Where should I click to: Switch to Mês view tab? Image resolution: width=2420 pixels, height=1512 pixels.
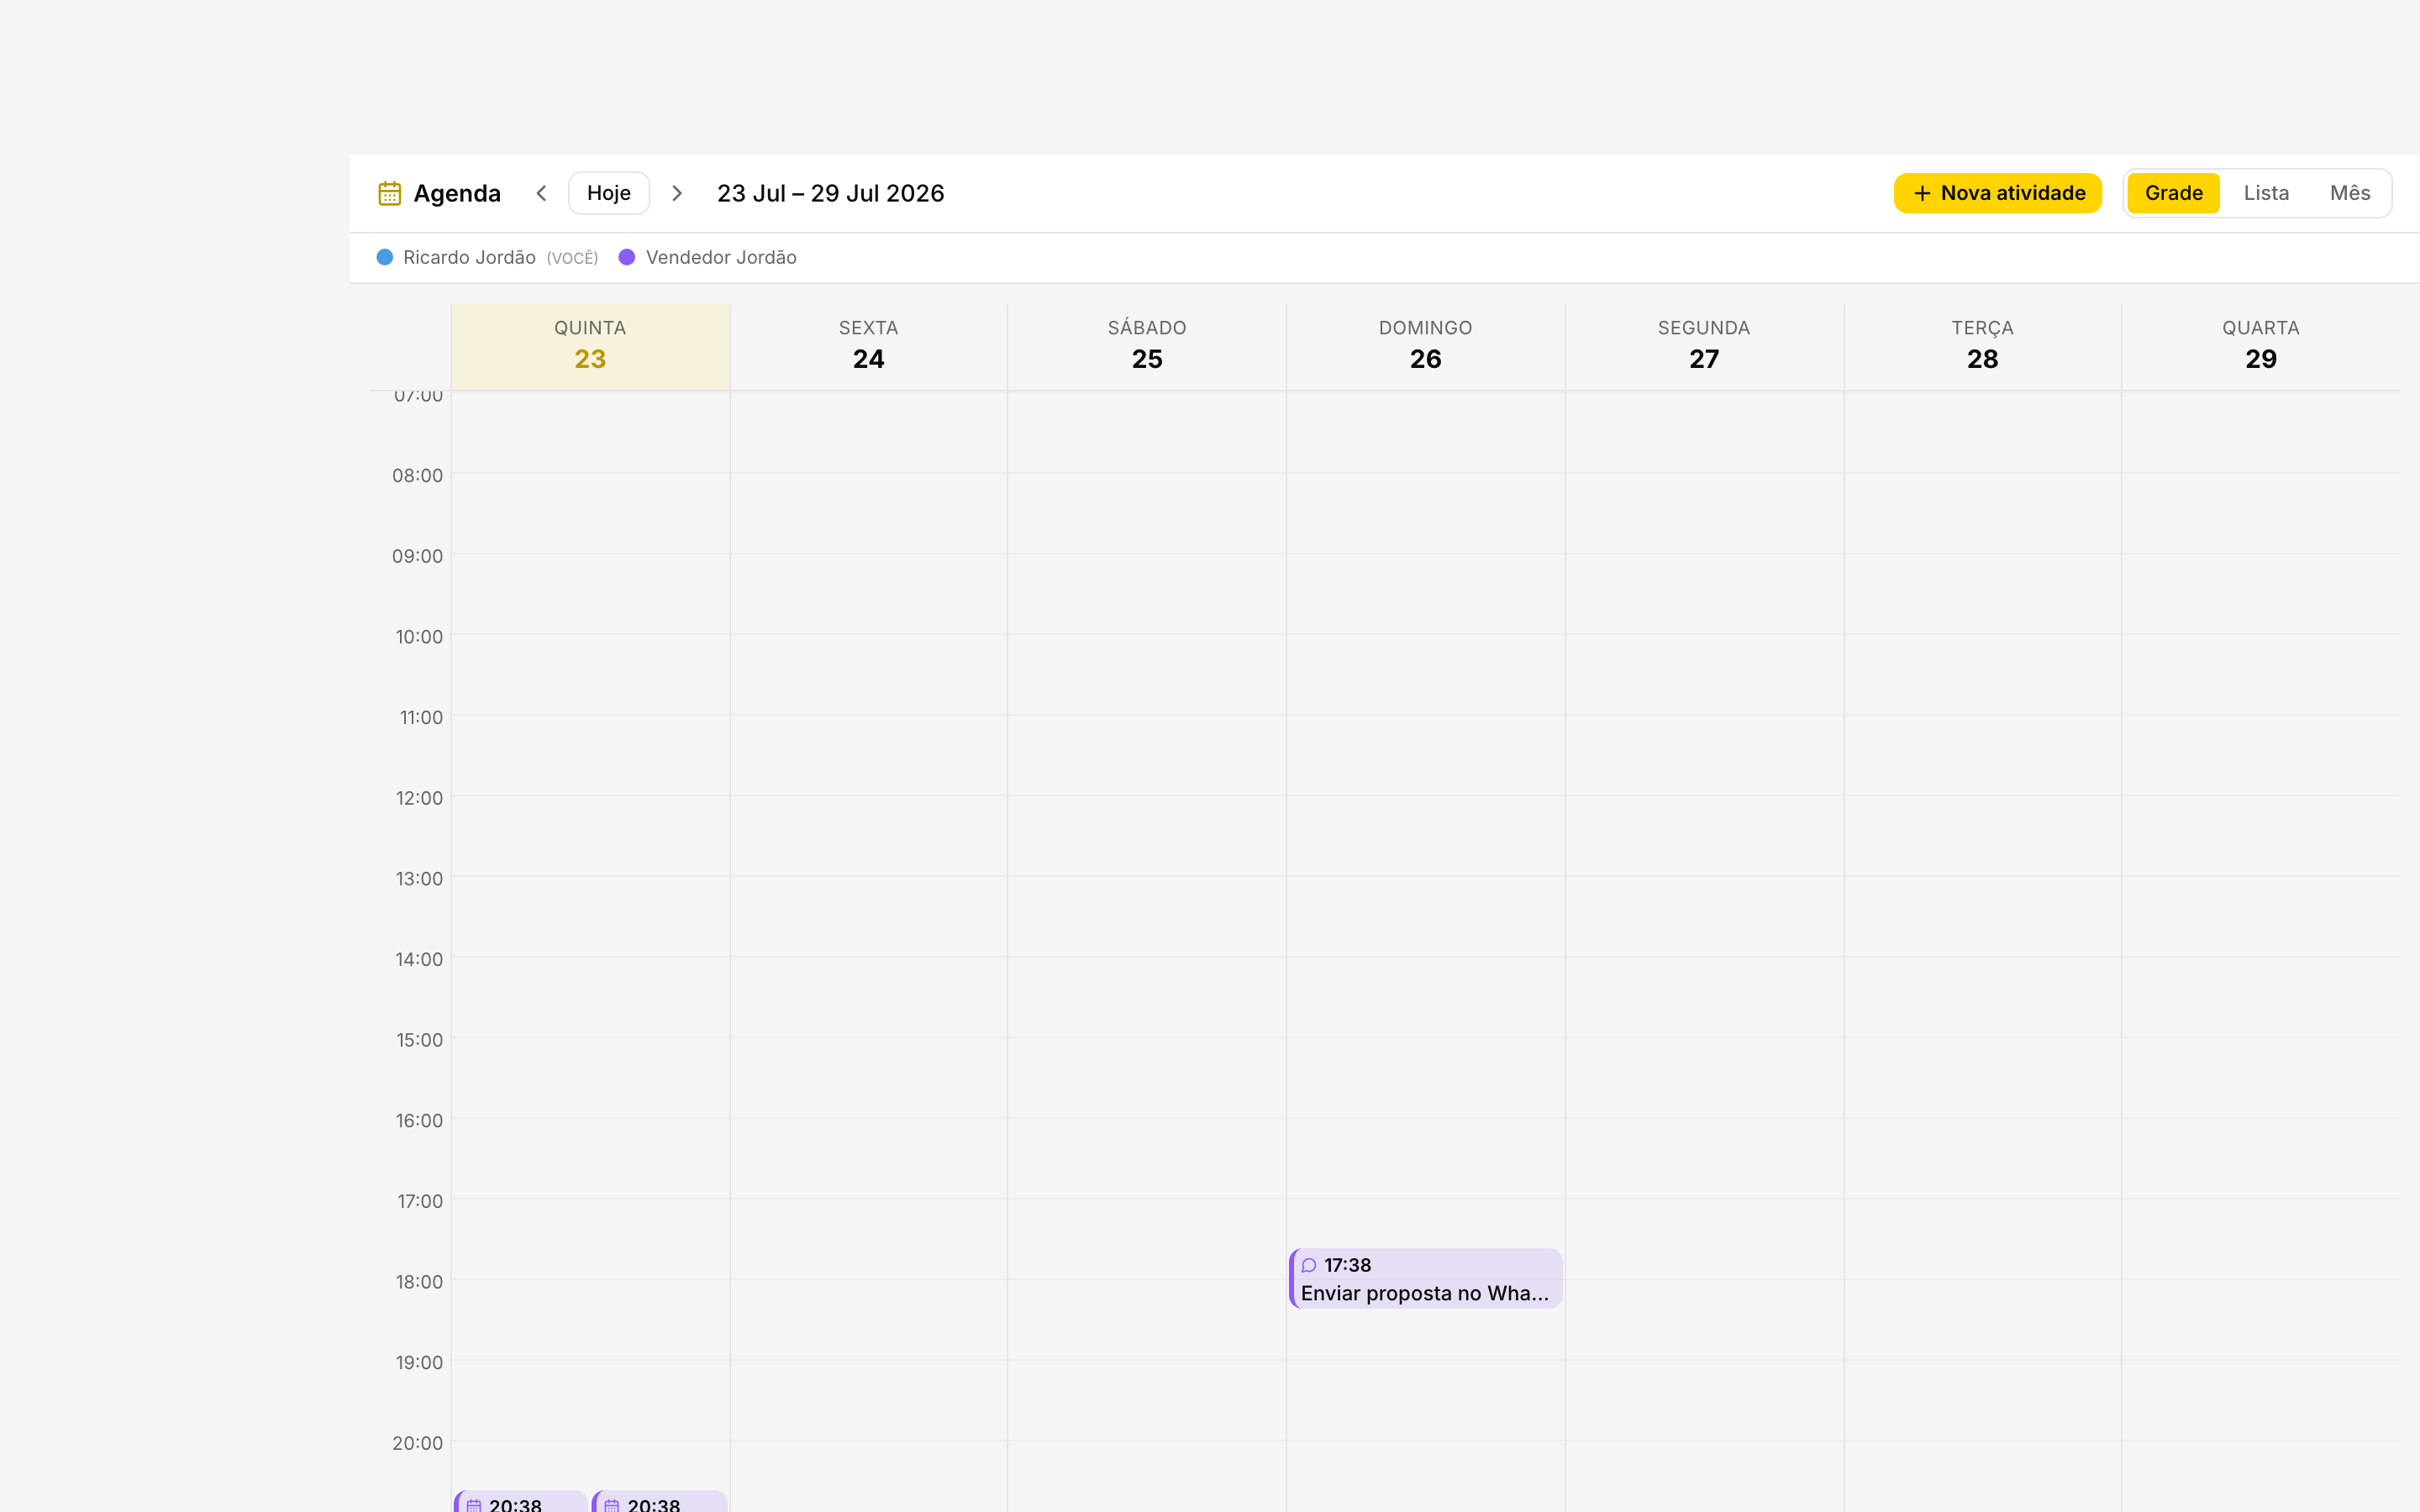pos(2349,193)
